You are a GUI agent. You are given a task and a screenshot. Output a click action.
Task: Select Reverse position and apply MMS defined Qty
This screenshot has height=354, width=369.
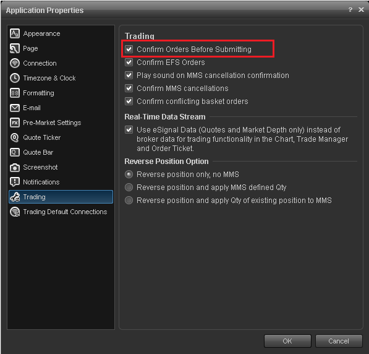(129, 188)
